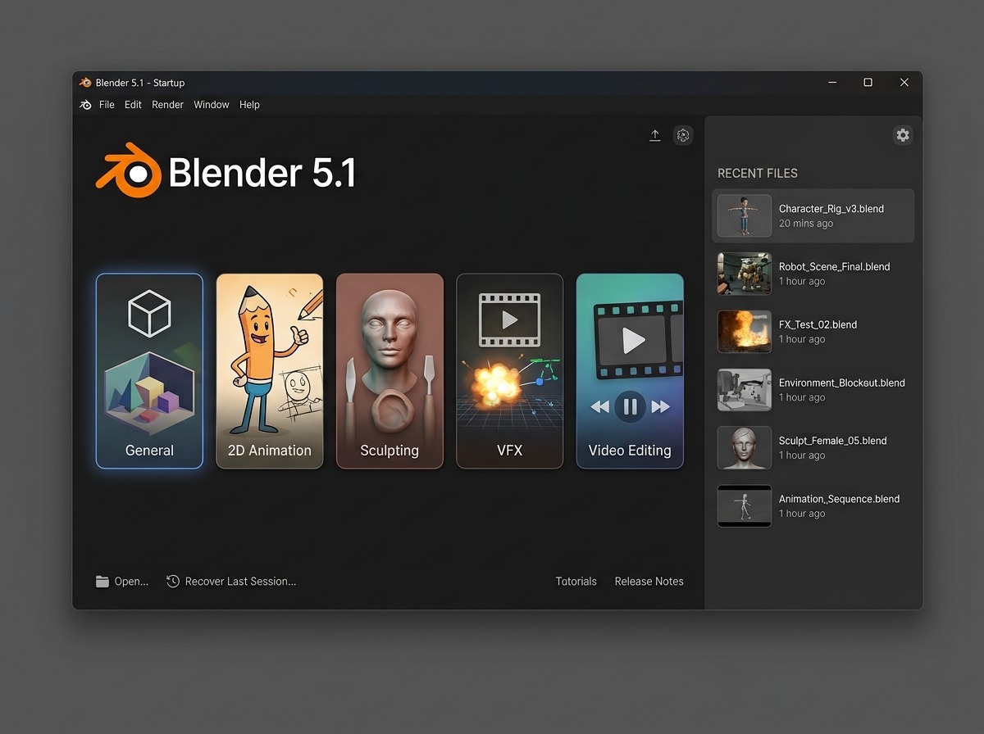
Task: Minimize the Blender window
Action: point(832,83)
